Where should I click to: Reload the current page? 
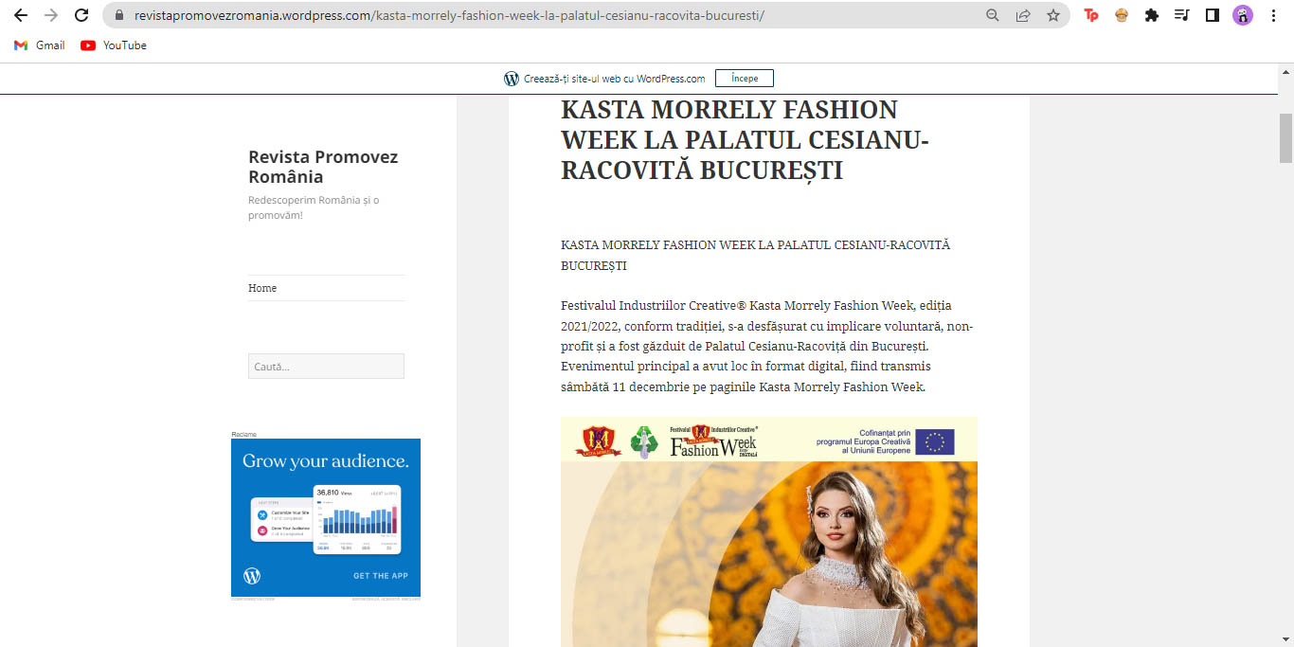(81, 15)
